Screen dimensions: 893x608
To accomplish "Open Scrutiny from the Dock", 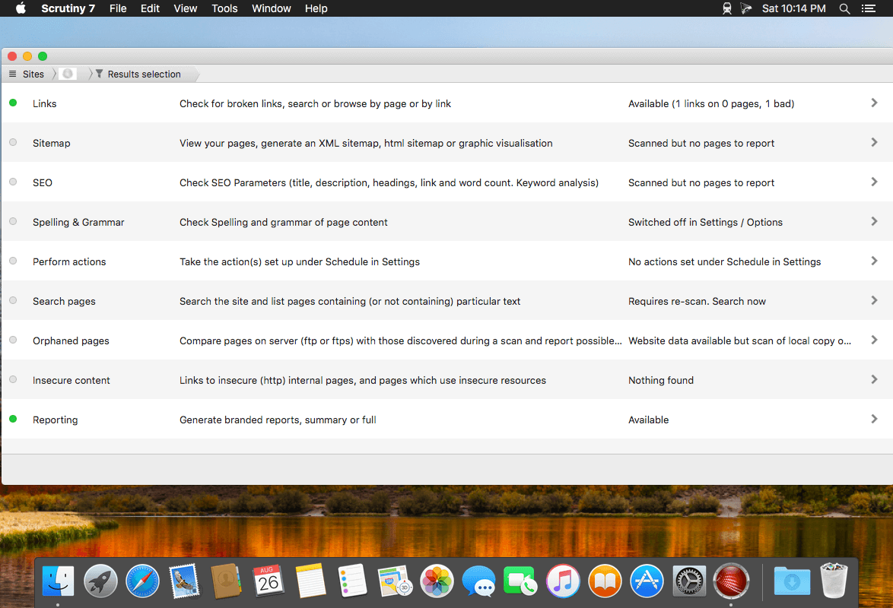I will (731, 581).
